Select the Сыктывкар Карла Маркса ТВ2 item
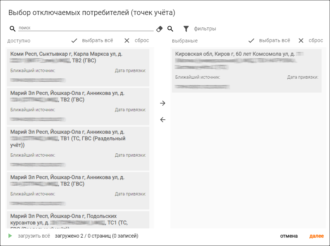The image size is (330, 246). point(78,68)
